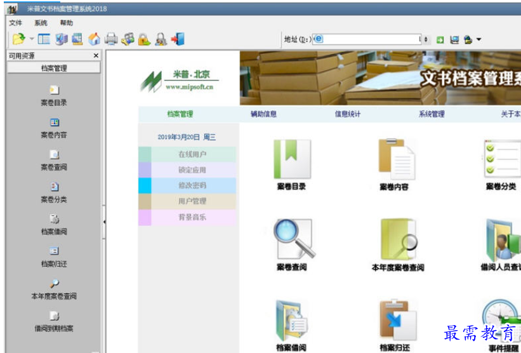521x353 pixels.
Task: Open 档案归还 in the left sidebar
Action: 54,257
